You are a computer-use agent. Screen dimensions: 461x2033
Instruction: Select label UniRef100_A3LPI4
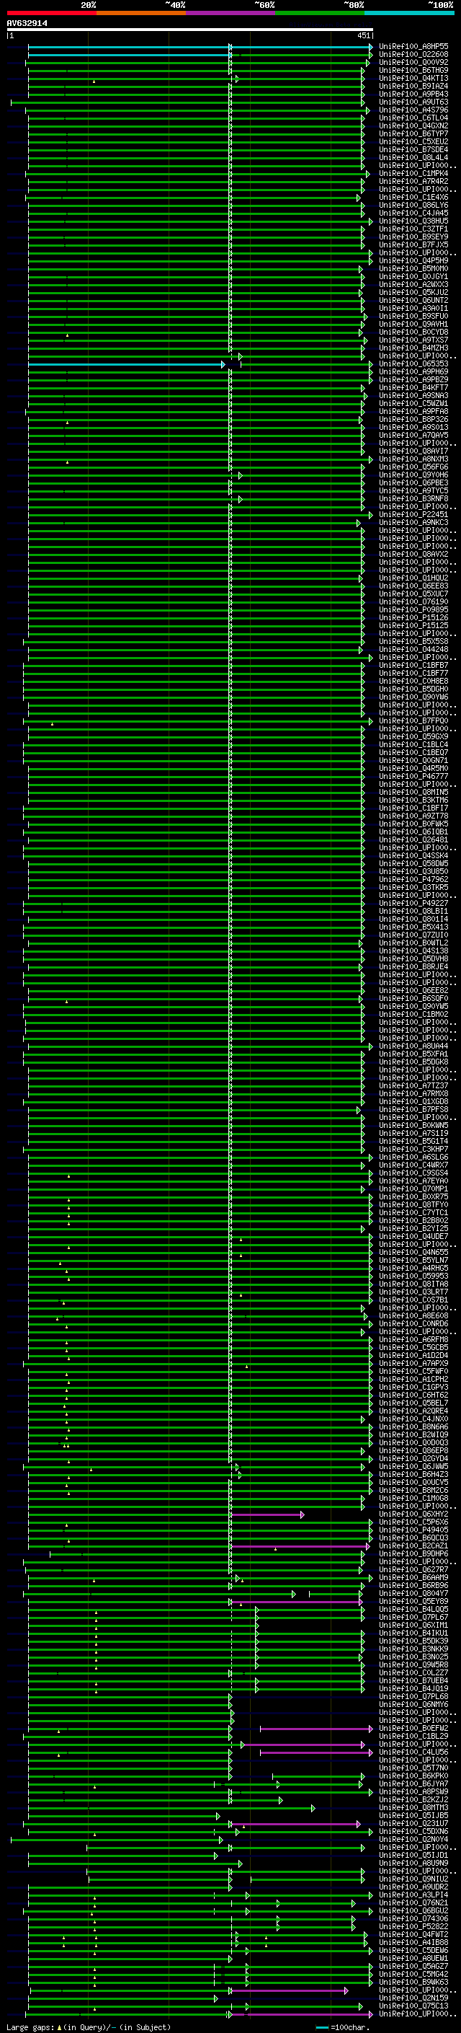(413, 1895)
